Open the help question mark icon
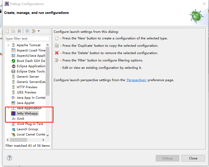The height and width of the screenshot is (167, 209). pyautogui.click(x=9, y=158)
